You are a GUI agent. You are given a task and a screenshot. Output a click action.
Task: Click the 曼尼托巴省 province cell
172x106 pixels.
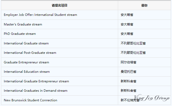pyautogui.click(x=144, y=72)
